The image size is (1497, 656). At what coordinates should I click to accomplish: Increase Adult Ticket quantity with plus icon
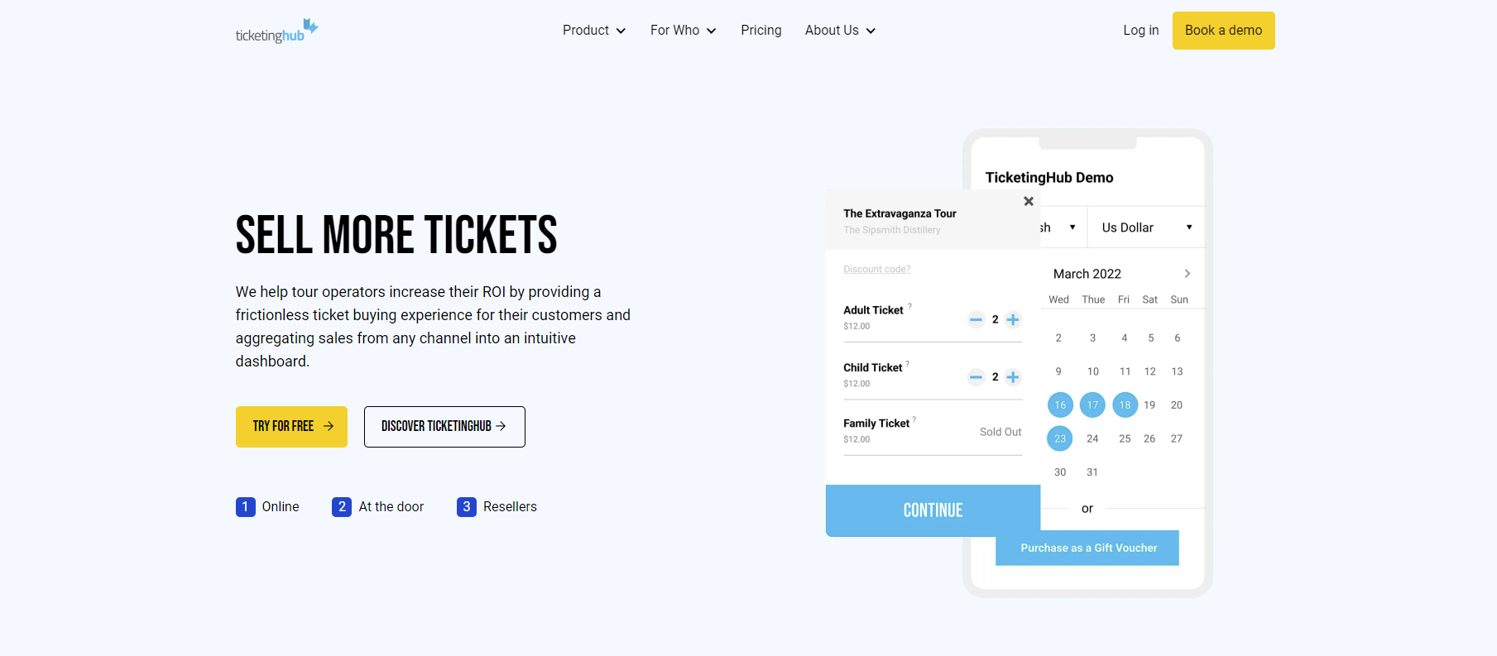(1013, 319)
